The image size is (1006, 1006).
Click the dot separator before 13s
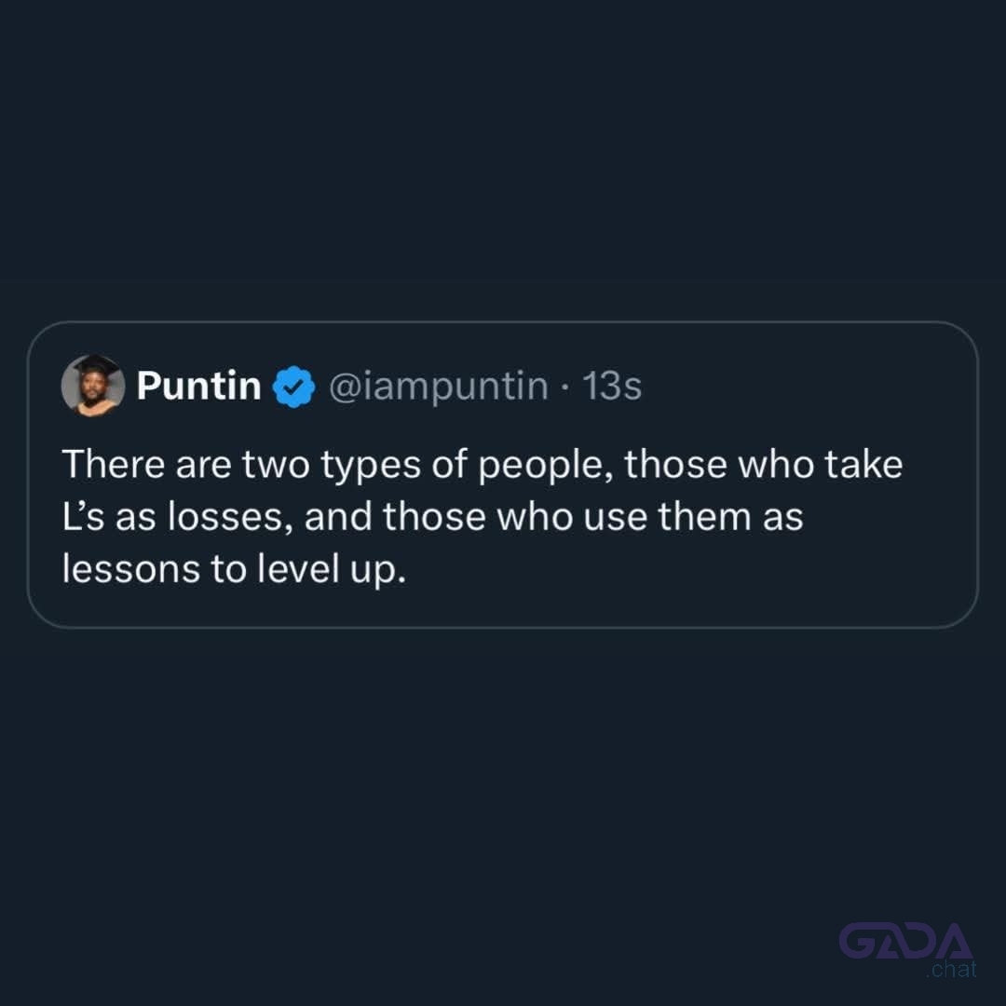[564, 387]
